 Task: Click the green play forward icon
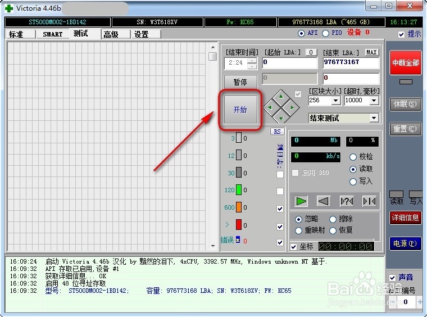(x=301, y=201)
